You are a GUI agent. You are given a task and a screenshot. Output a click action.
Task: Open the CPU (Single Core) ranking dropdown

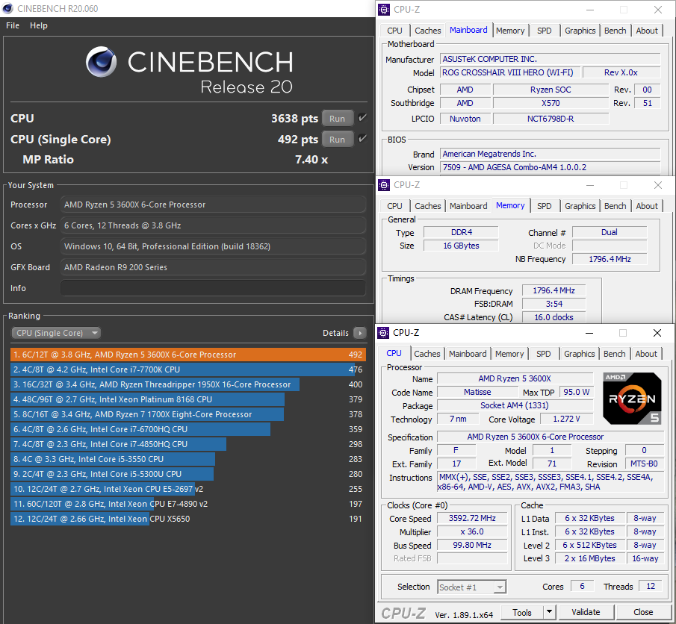click(x=56, y=333)
